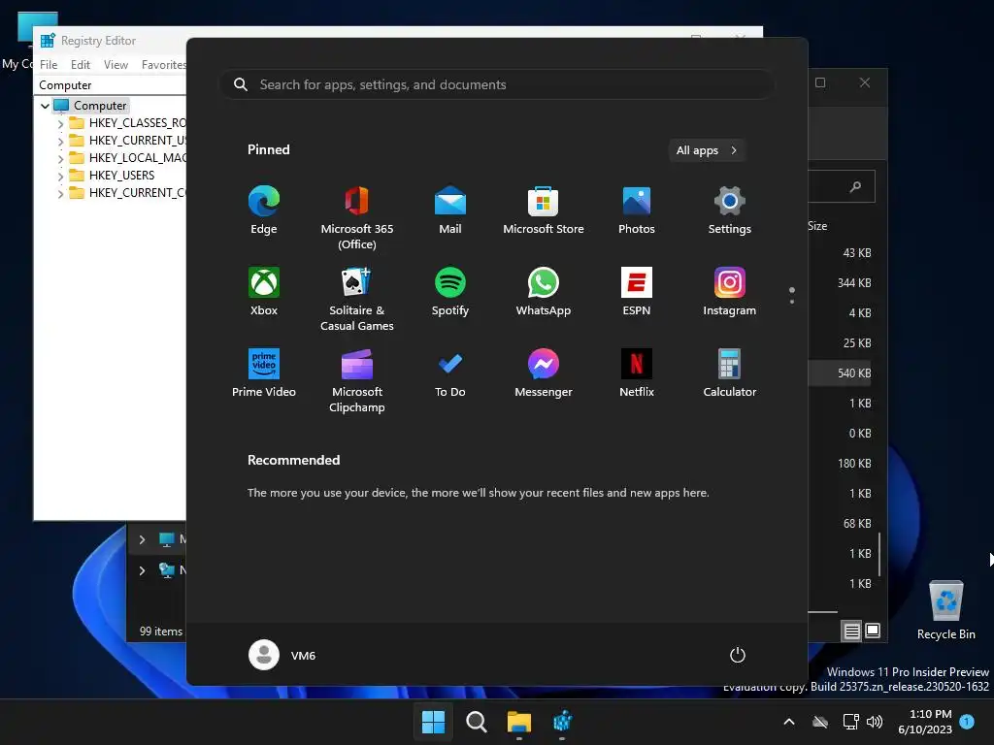Open the Mail app tile
Image resolution: width=994 pixels, height=745 pixels.
(450, 211)
